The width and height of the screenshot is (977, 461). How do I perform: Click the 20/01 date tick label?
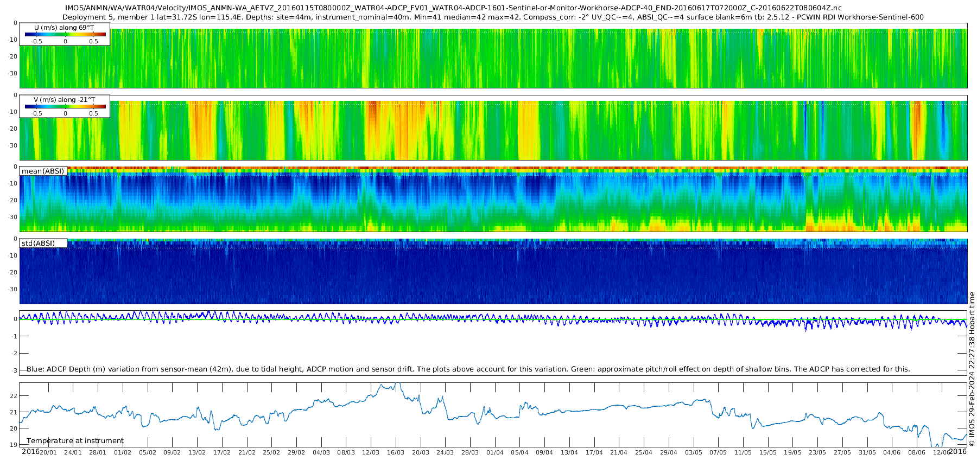pos(48,452)
